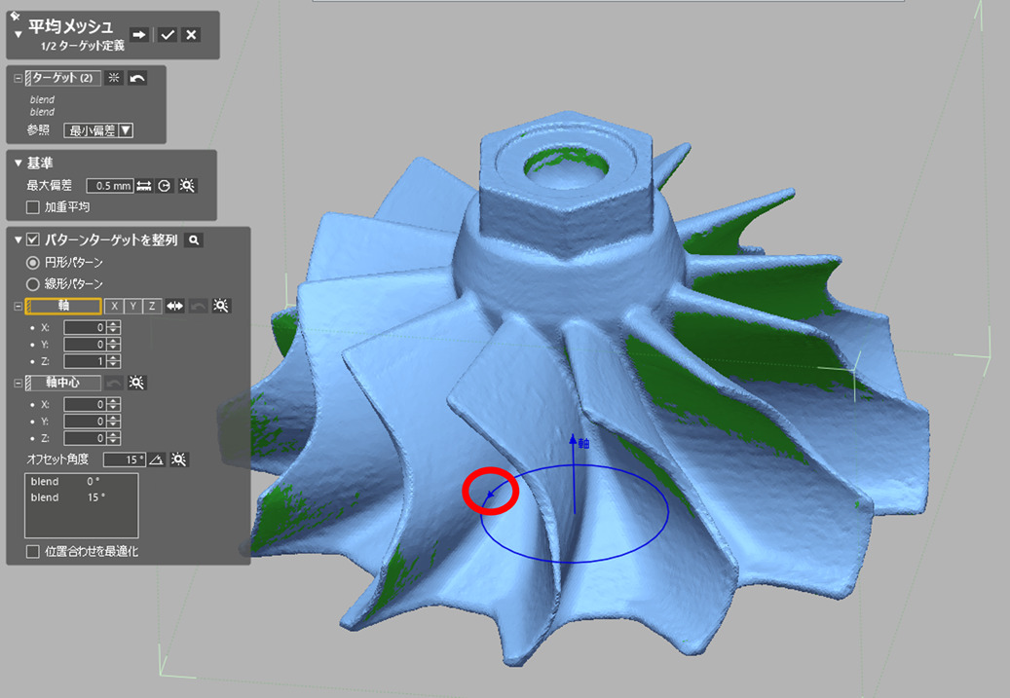Click the magnifier icon beside パターンターゲットを整列
1010x698 pixels.
click(x=194, y=239)
